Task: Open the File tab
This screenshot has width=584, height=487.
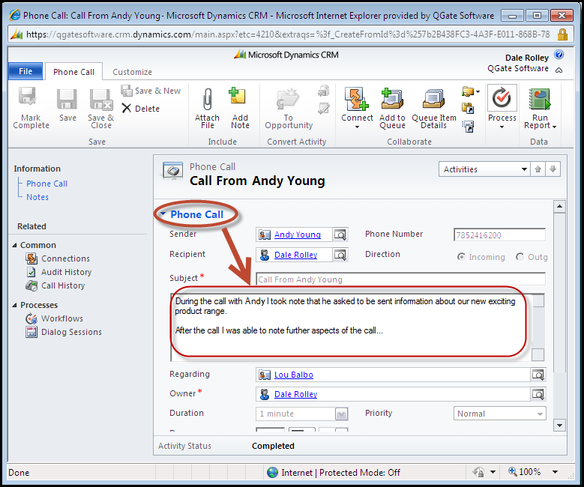Action: coord(25,71)
